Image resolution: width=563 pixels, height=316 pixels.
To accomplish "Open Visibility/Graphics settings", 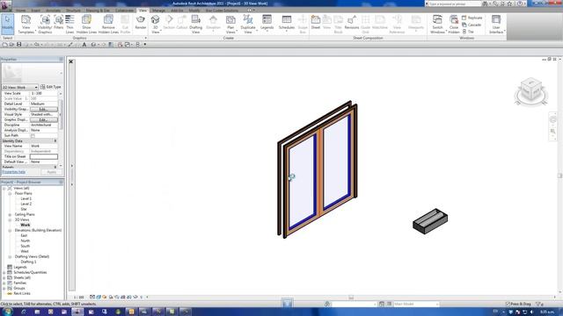I will [45, 24].
